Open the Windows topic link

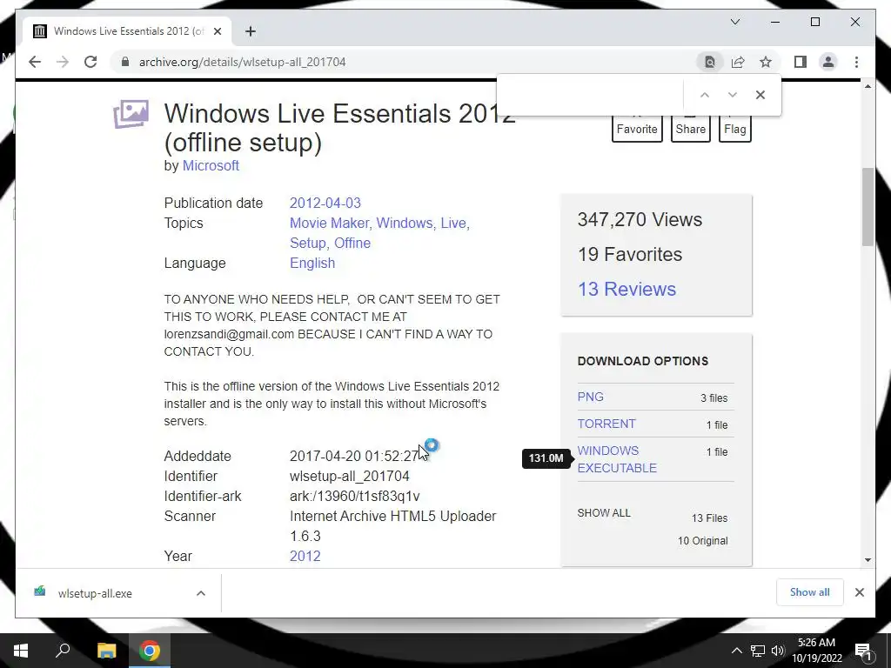(406, 223)
